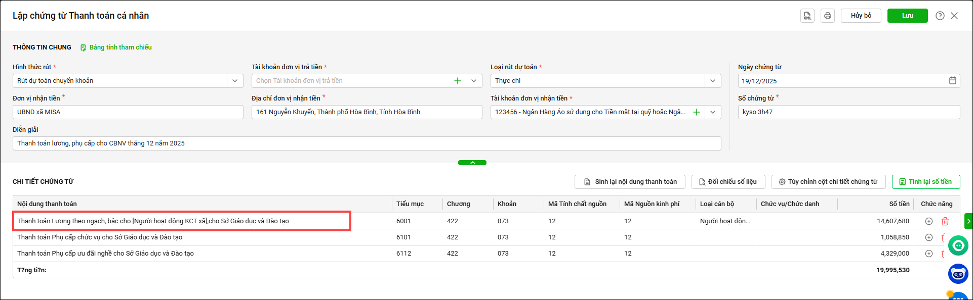Open calendar picker for Ngày chứng từ
The width and height of the screenshot is (973, 300).
(952, 81)
